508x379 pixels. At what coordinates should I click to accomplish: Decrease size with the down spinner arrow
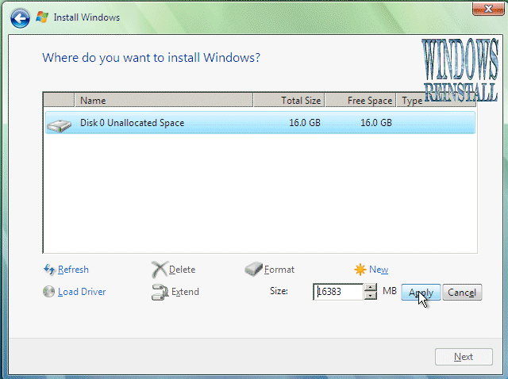click(371, 296)
